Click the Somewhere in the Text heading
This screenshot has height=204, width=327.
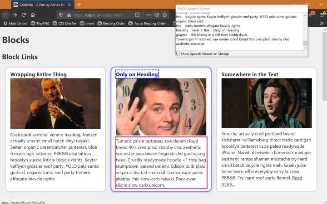250,74
